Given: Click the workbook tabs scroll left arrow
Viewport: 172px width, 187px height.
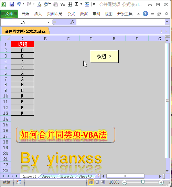Looking at the screenshot, I should click(161, 31).
